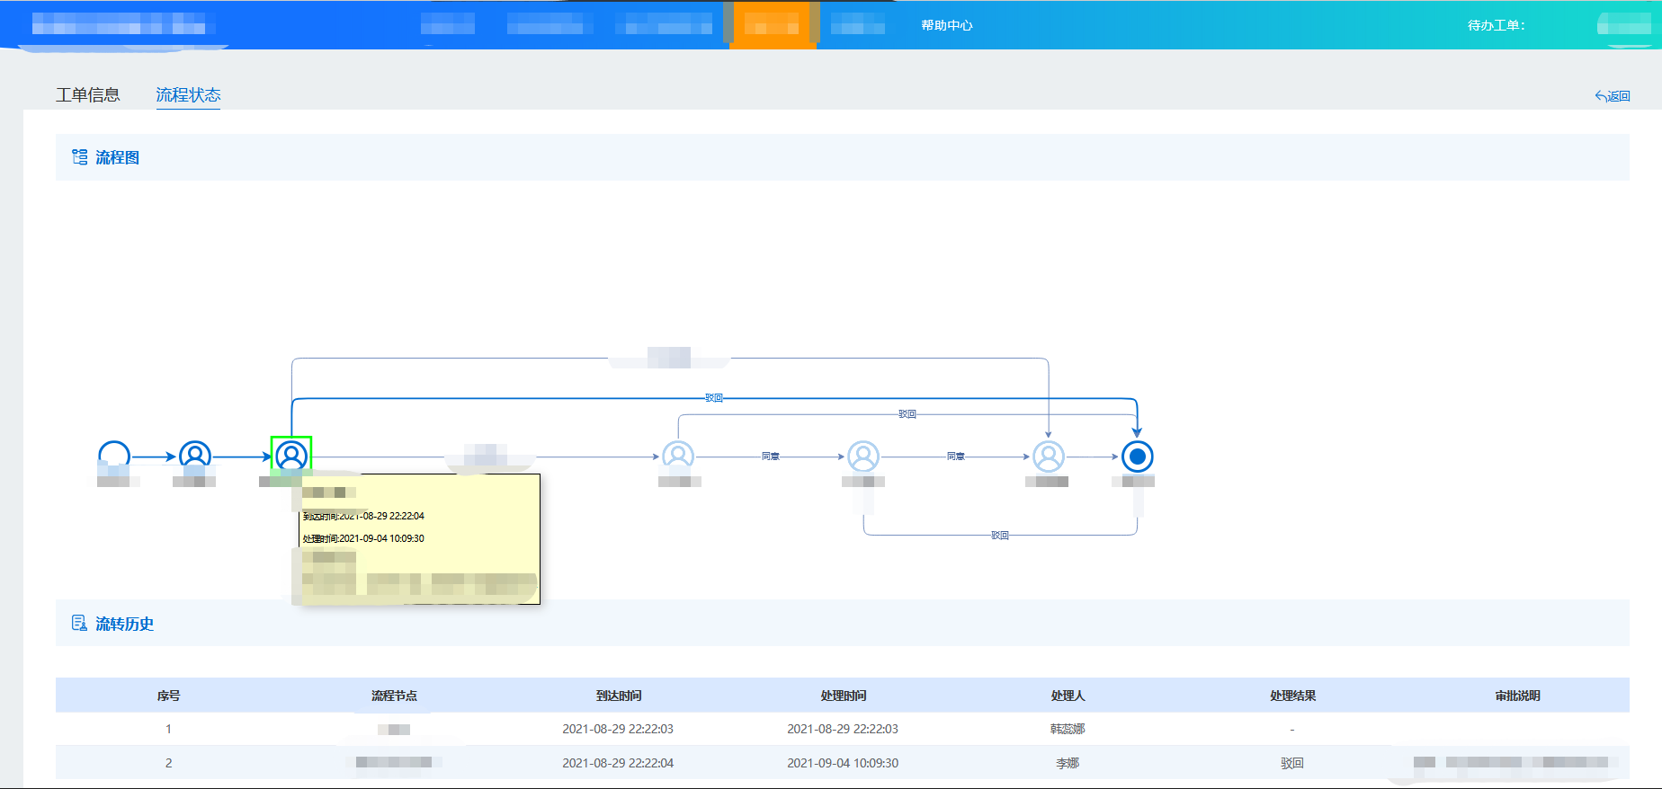Screen dimensions: 1662x789
Task: Click the 流转历史 section icon
Action: [80, 624]
